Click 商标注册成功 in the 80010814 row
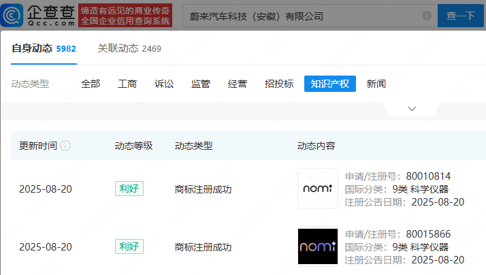The image size is (486, 275). [x=203, y=189]
